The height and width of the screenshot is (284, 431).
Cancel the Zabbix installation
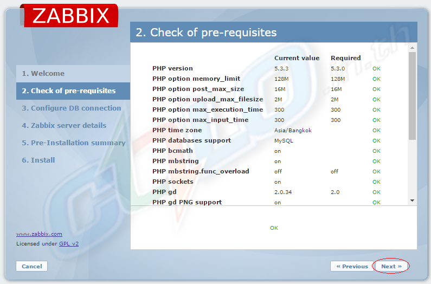coord(31,266)
